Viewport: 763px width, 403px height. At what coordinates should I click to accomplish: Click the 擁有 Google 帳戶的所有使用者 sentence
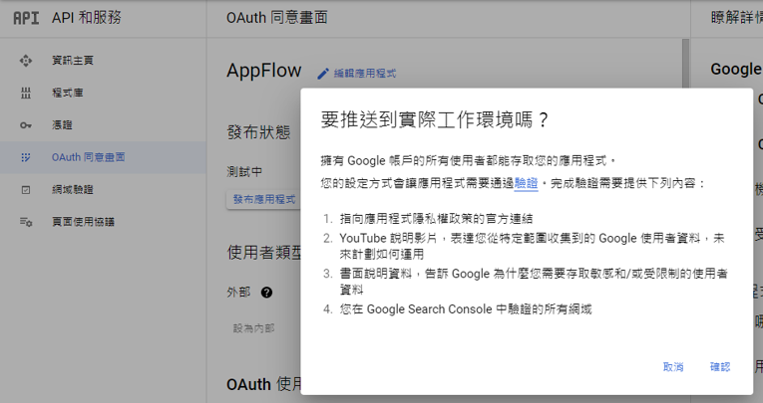468,161
